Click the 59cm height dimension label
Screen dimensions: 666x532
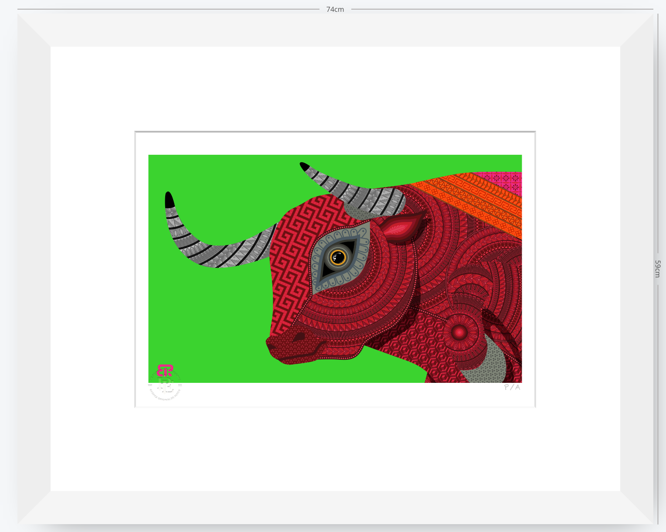pyautogui.click(x=657, y=269)
